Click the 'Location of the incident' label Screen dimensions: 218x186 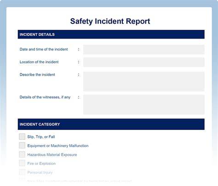click(x=39, y=62)
